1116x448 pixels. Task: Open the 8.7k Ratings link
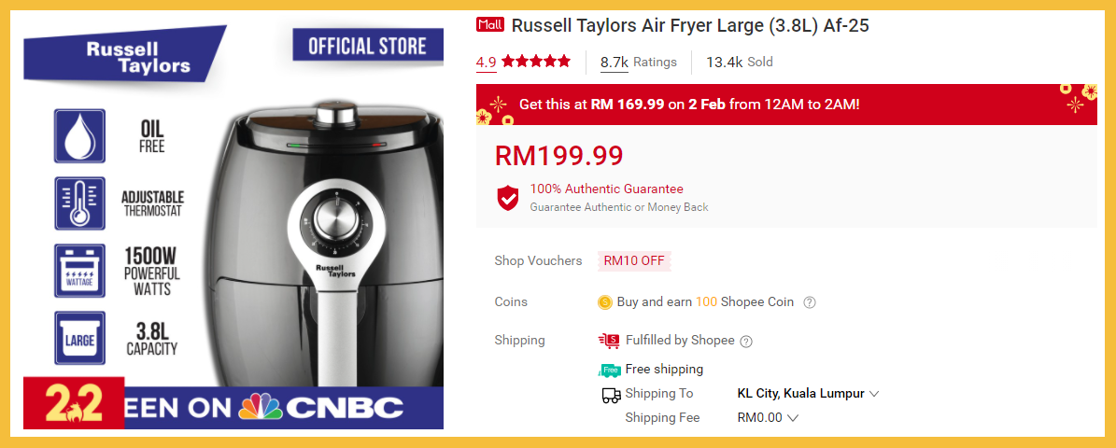pos(639,62)
